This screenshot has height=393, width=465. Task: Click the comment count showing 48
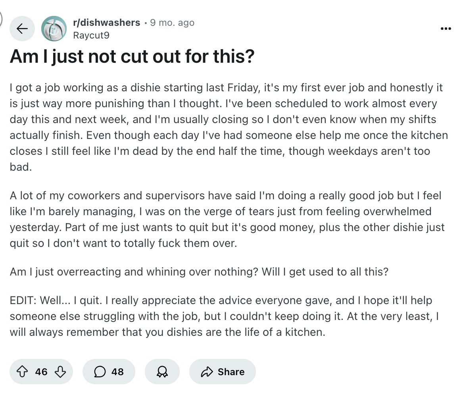(x=117, y=372)
